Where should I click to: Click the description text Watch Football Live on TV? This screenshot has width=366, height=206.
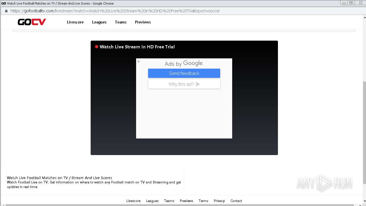click(94, 185)
